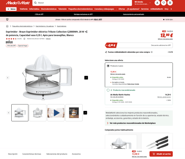Open the user account icon
The width and height of the screenshot is (185, 159).
click(157, 3)
